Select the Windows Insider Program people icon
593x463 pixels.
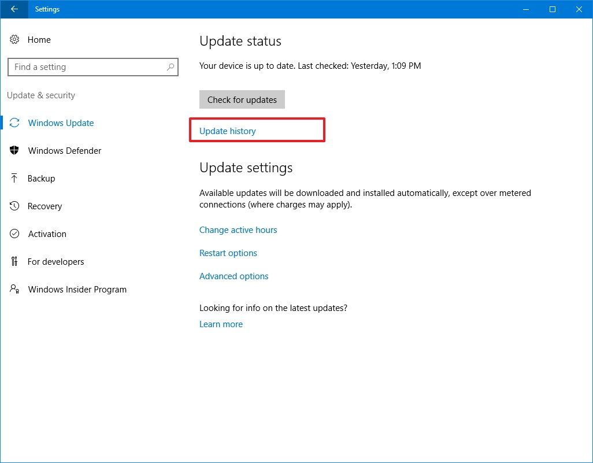click(14, 289)
